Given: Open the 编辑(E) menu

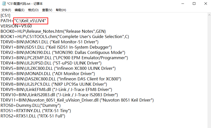Looking at the screenshot, I should [x=19, y=10].
